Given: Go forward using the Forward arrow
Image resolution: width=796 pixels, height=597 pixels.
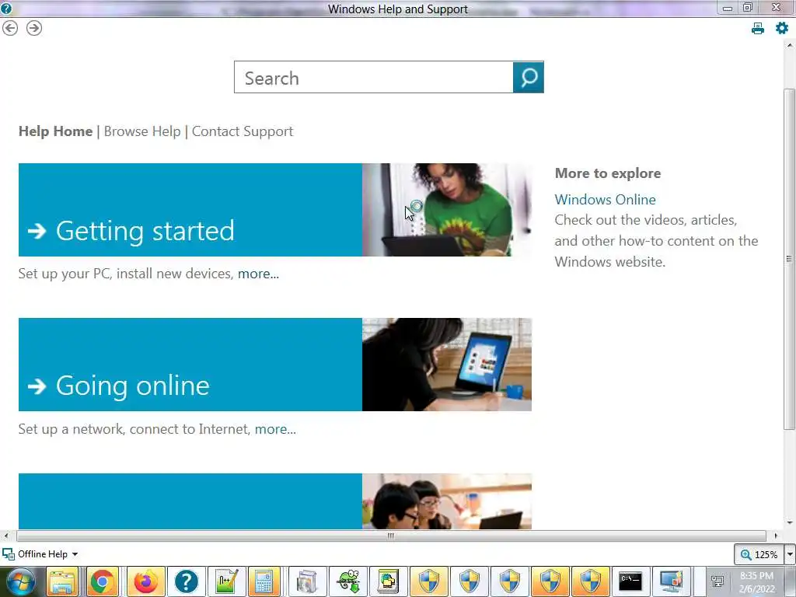Looking at the screenshot, I should coord(34,28).
